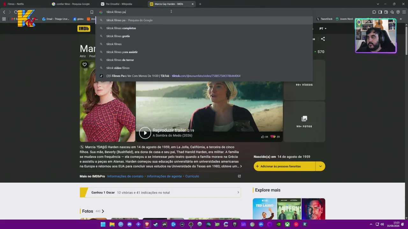The height and width of the screenshot is (229, 408).
Task: Open the 99+ fotos gallery tile
Action: click(304, 121)
